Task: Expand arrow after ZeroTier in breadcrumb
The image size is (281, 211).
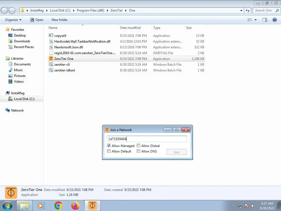Action: pyautogui.click(x=126, y=10)
